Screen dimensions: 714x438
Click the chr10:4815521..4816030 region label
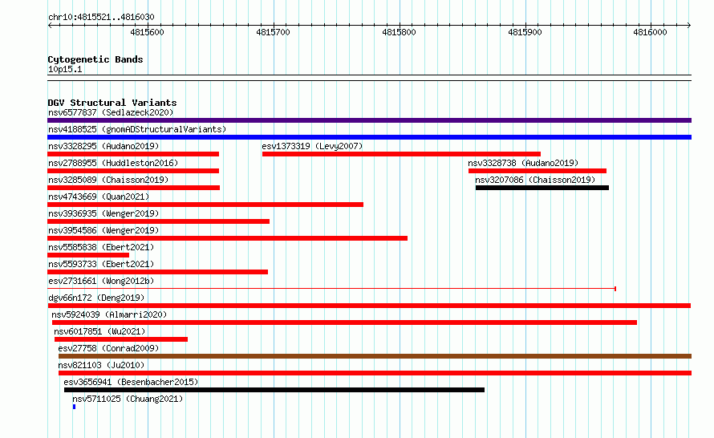(101, 18)
